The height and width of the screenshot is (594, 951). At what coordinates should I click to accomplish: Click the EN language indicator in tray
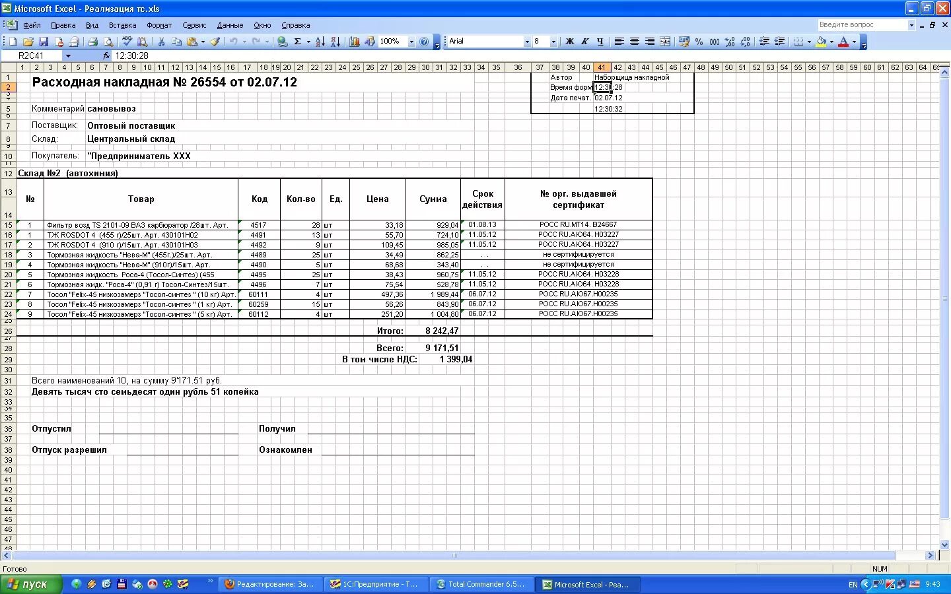click(x=853, y=585)
